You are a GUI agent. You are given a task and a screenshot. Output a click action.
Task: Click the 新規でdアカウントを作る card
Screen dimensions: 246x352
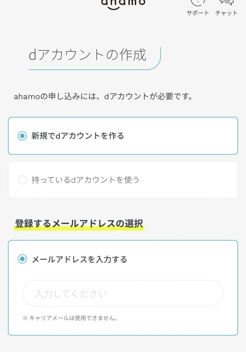(x=123, y=136)
